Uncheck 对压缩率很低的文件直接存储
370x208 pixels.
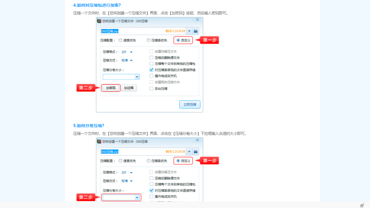[x=151, y=70]
